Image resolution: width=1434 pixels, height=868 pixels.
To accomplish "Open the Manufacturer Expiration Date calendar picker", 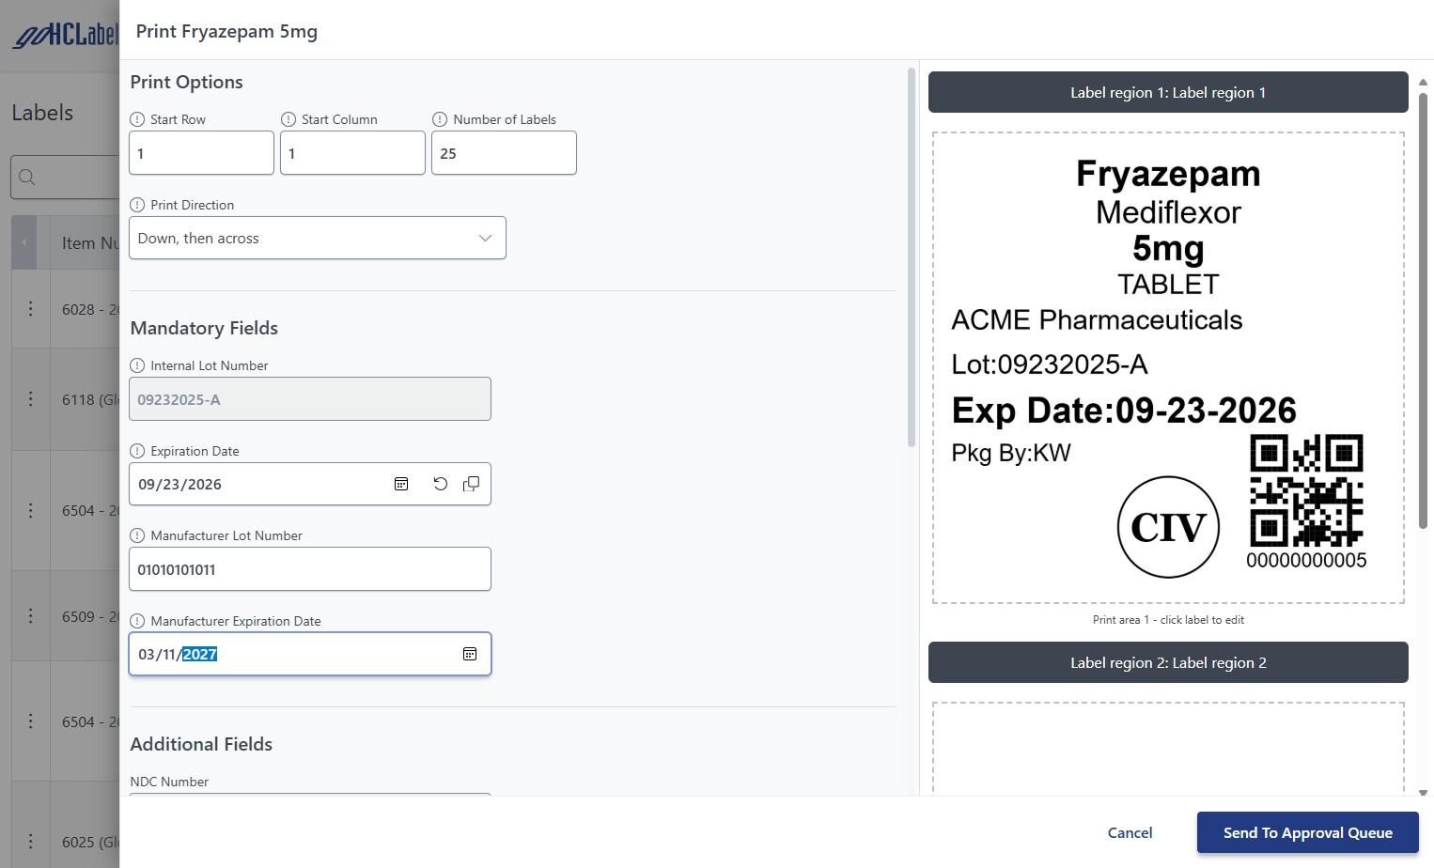I will click(470, 654).
